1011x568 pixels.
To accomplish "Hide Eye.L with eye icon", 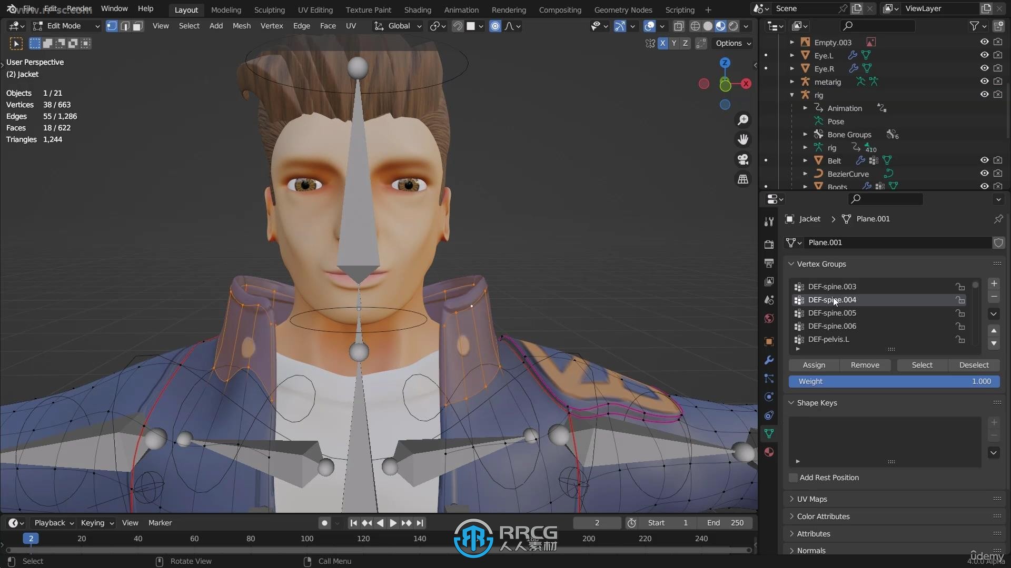I will point(984,55).
